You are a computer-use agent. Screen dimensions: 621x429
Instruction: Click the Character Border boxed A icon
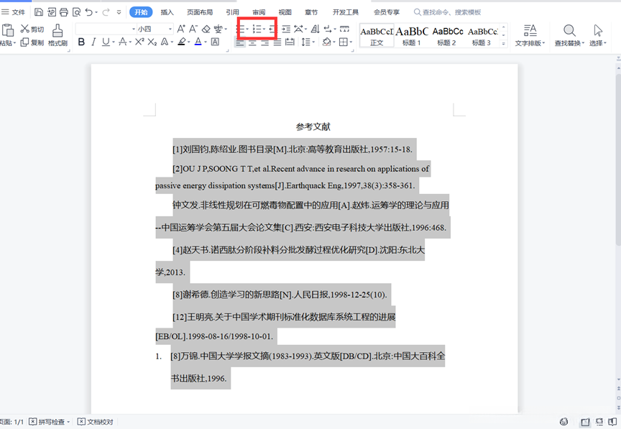tap(215, 42)
